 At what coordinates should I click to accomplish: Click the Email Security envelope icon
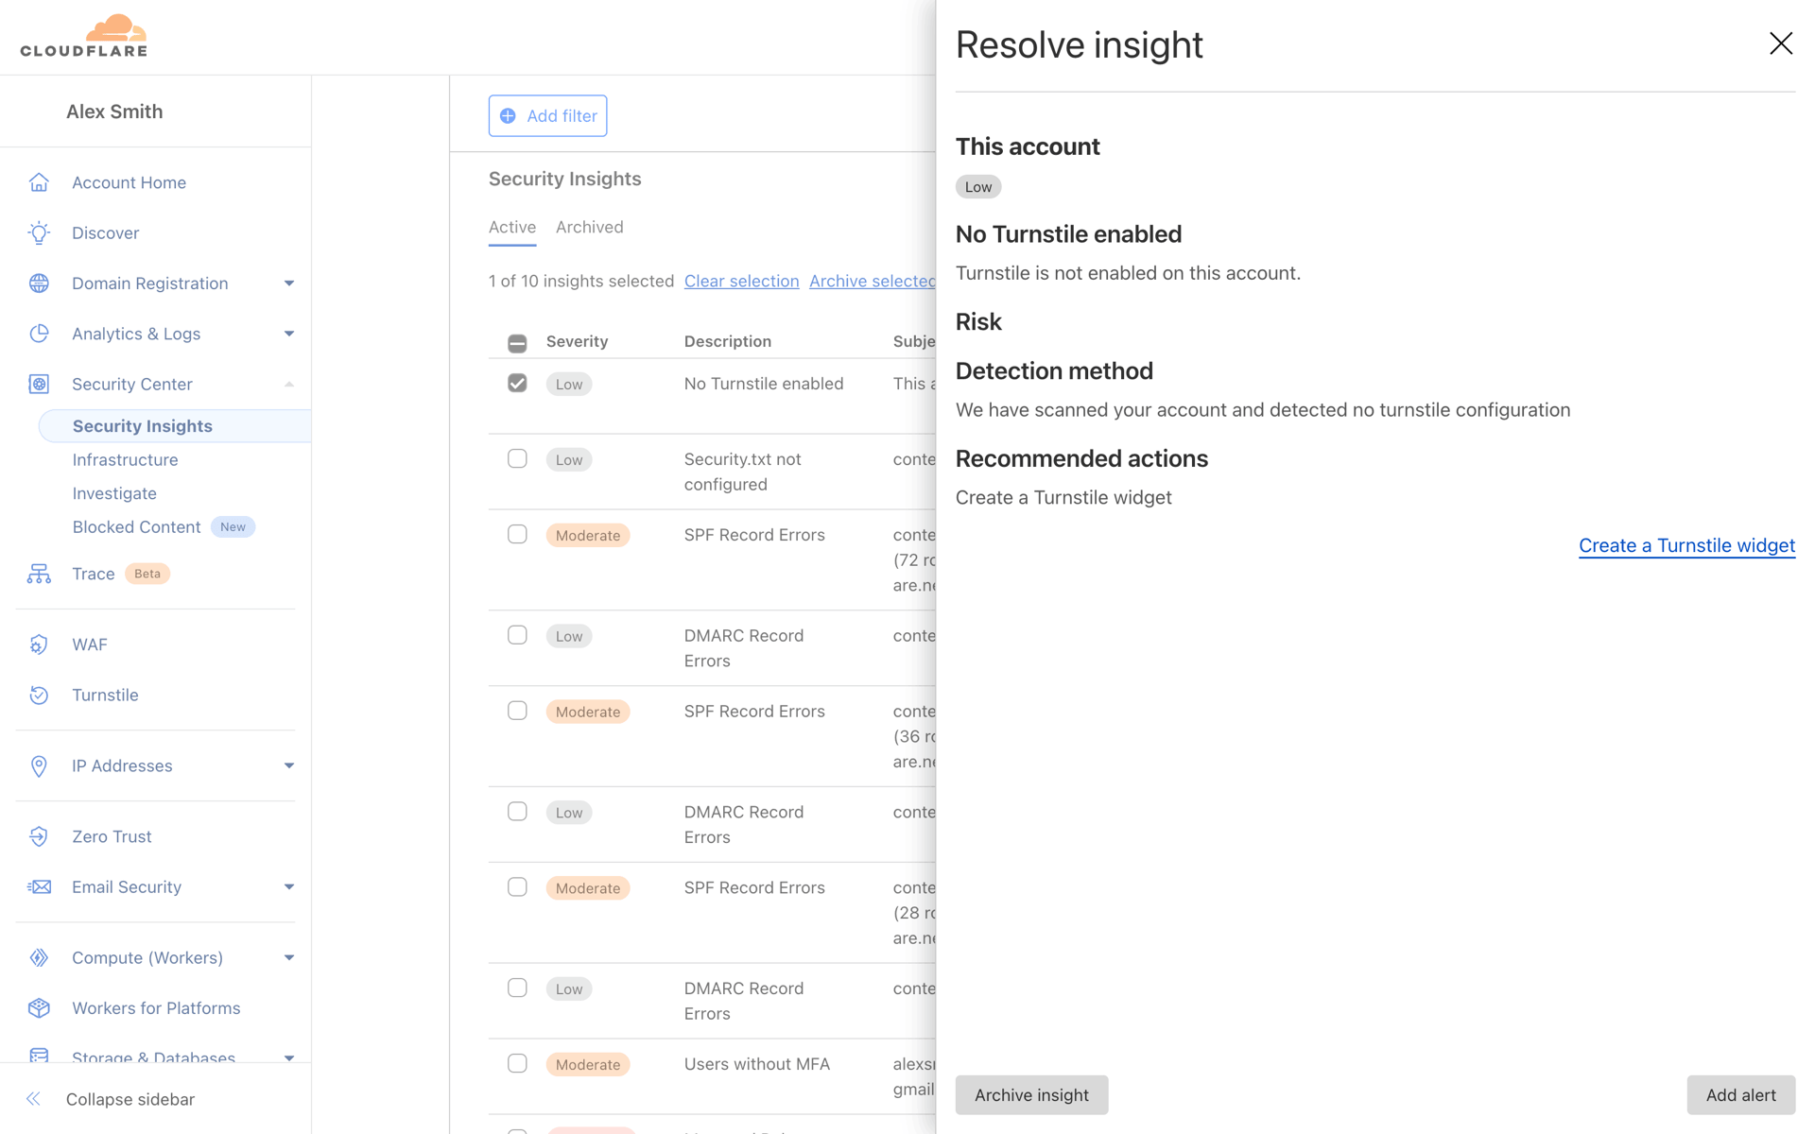(39, 886)
